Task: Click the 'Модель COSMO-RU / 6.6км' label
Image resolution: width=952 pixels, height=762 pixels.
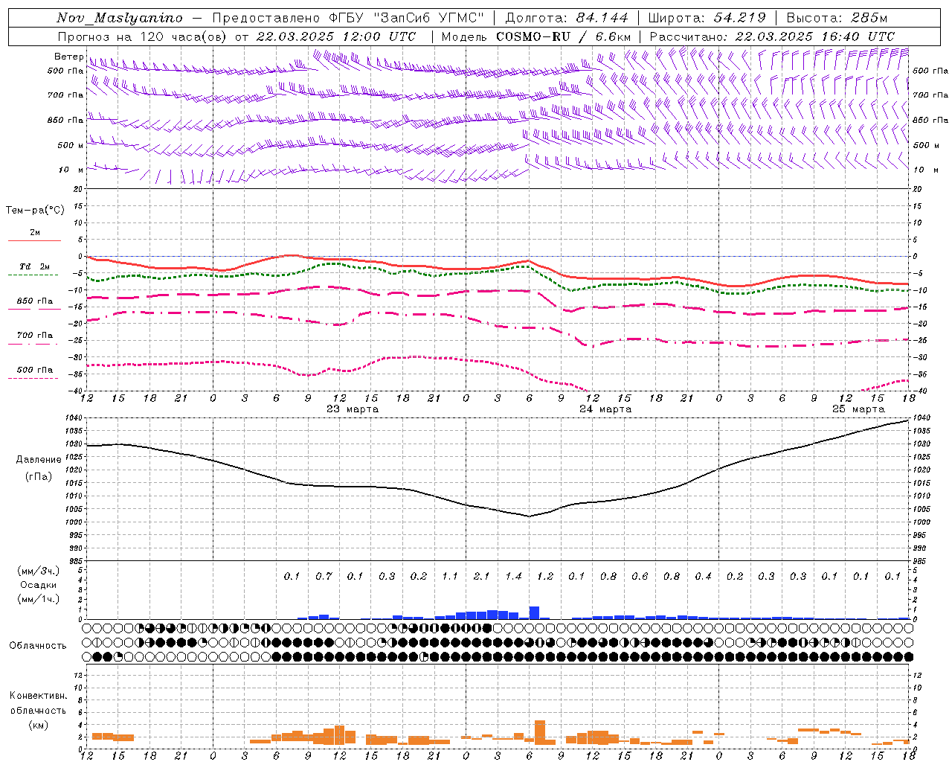Action: point(536,36)
